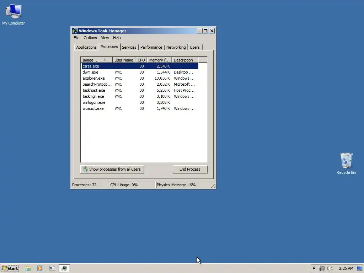
Task: Click the Desktop ... description cell
Action: (183, 72)
